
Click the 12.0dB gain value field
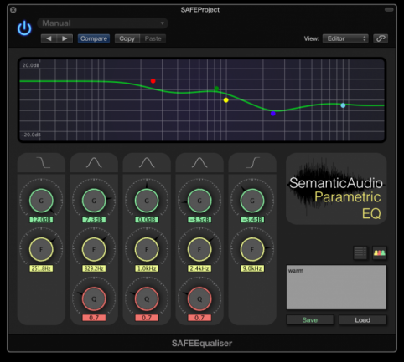tap(41, 220)
